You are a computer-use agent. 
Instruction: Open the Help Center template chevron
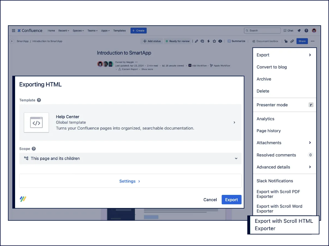point(234,122)
